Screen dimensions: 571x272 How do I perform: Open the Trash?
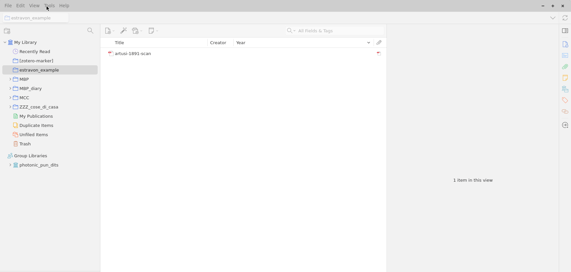click(25, 144)
